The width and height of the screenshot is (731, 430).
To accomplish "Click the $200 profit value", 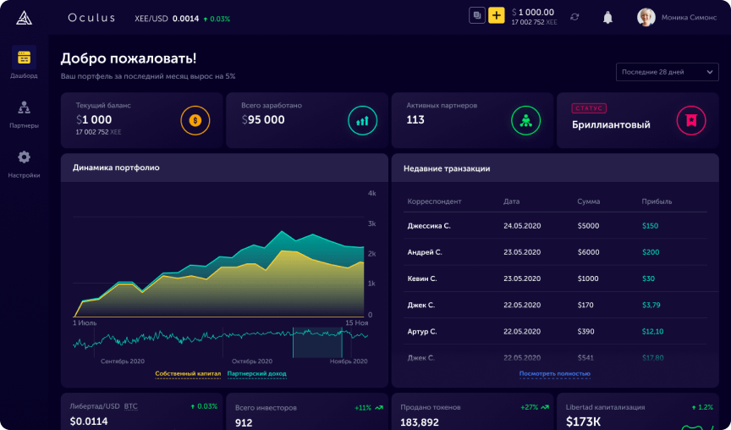I will point(651,252).
